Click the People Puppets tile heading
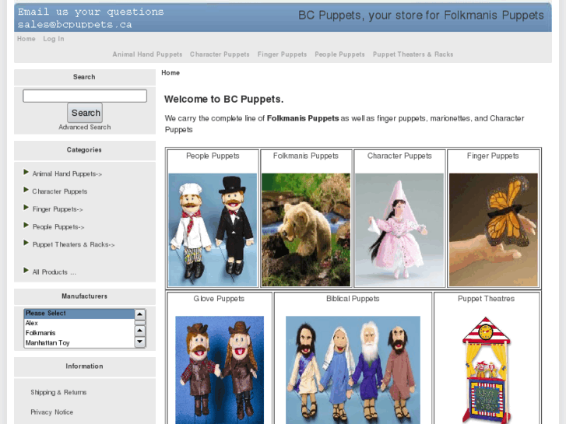 tap(213, 156)
